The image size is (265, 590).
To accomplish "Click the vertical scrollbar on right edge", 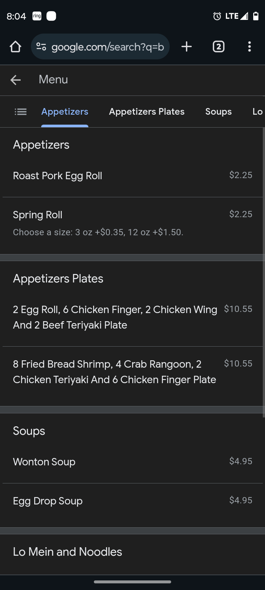I will [x=264, y=273].
